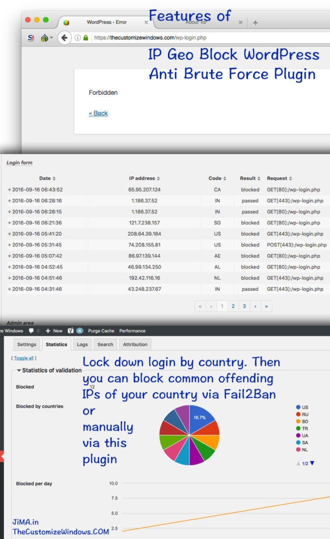Open the site info icon in address bar

[x=78, y=38]
